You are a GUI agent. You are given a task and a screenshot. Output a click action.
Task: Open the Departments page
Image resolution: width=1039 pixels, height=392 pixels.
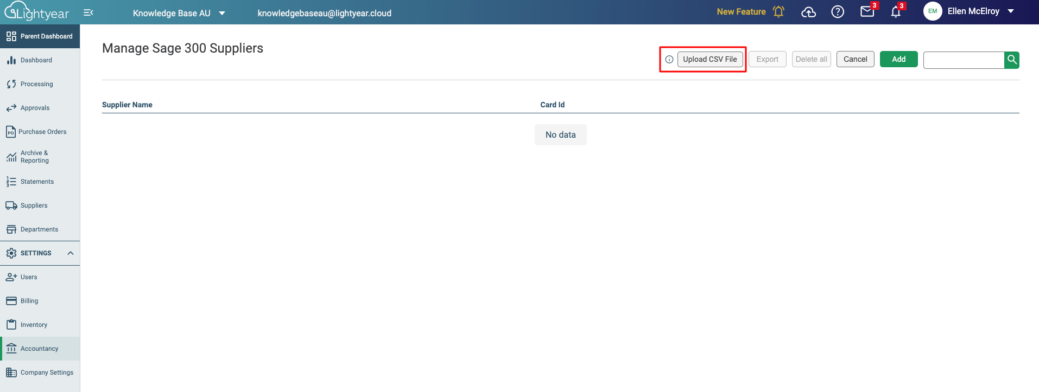[x=40, y=229]
